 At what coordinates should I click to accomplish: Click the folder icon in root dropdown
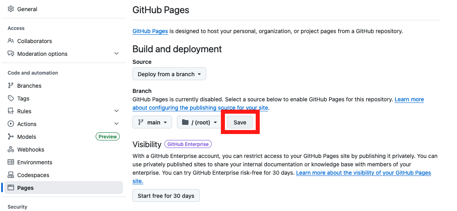(x=185, y=122)
